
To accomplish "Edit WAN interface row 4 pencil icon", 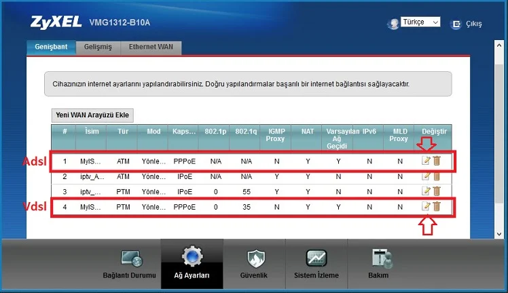I will [x=426, y=206].
